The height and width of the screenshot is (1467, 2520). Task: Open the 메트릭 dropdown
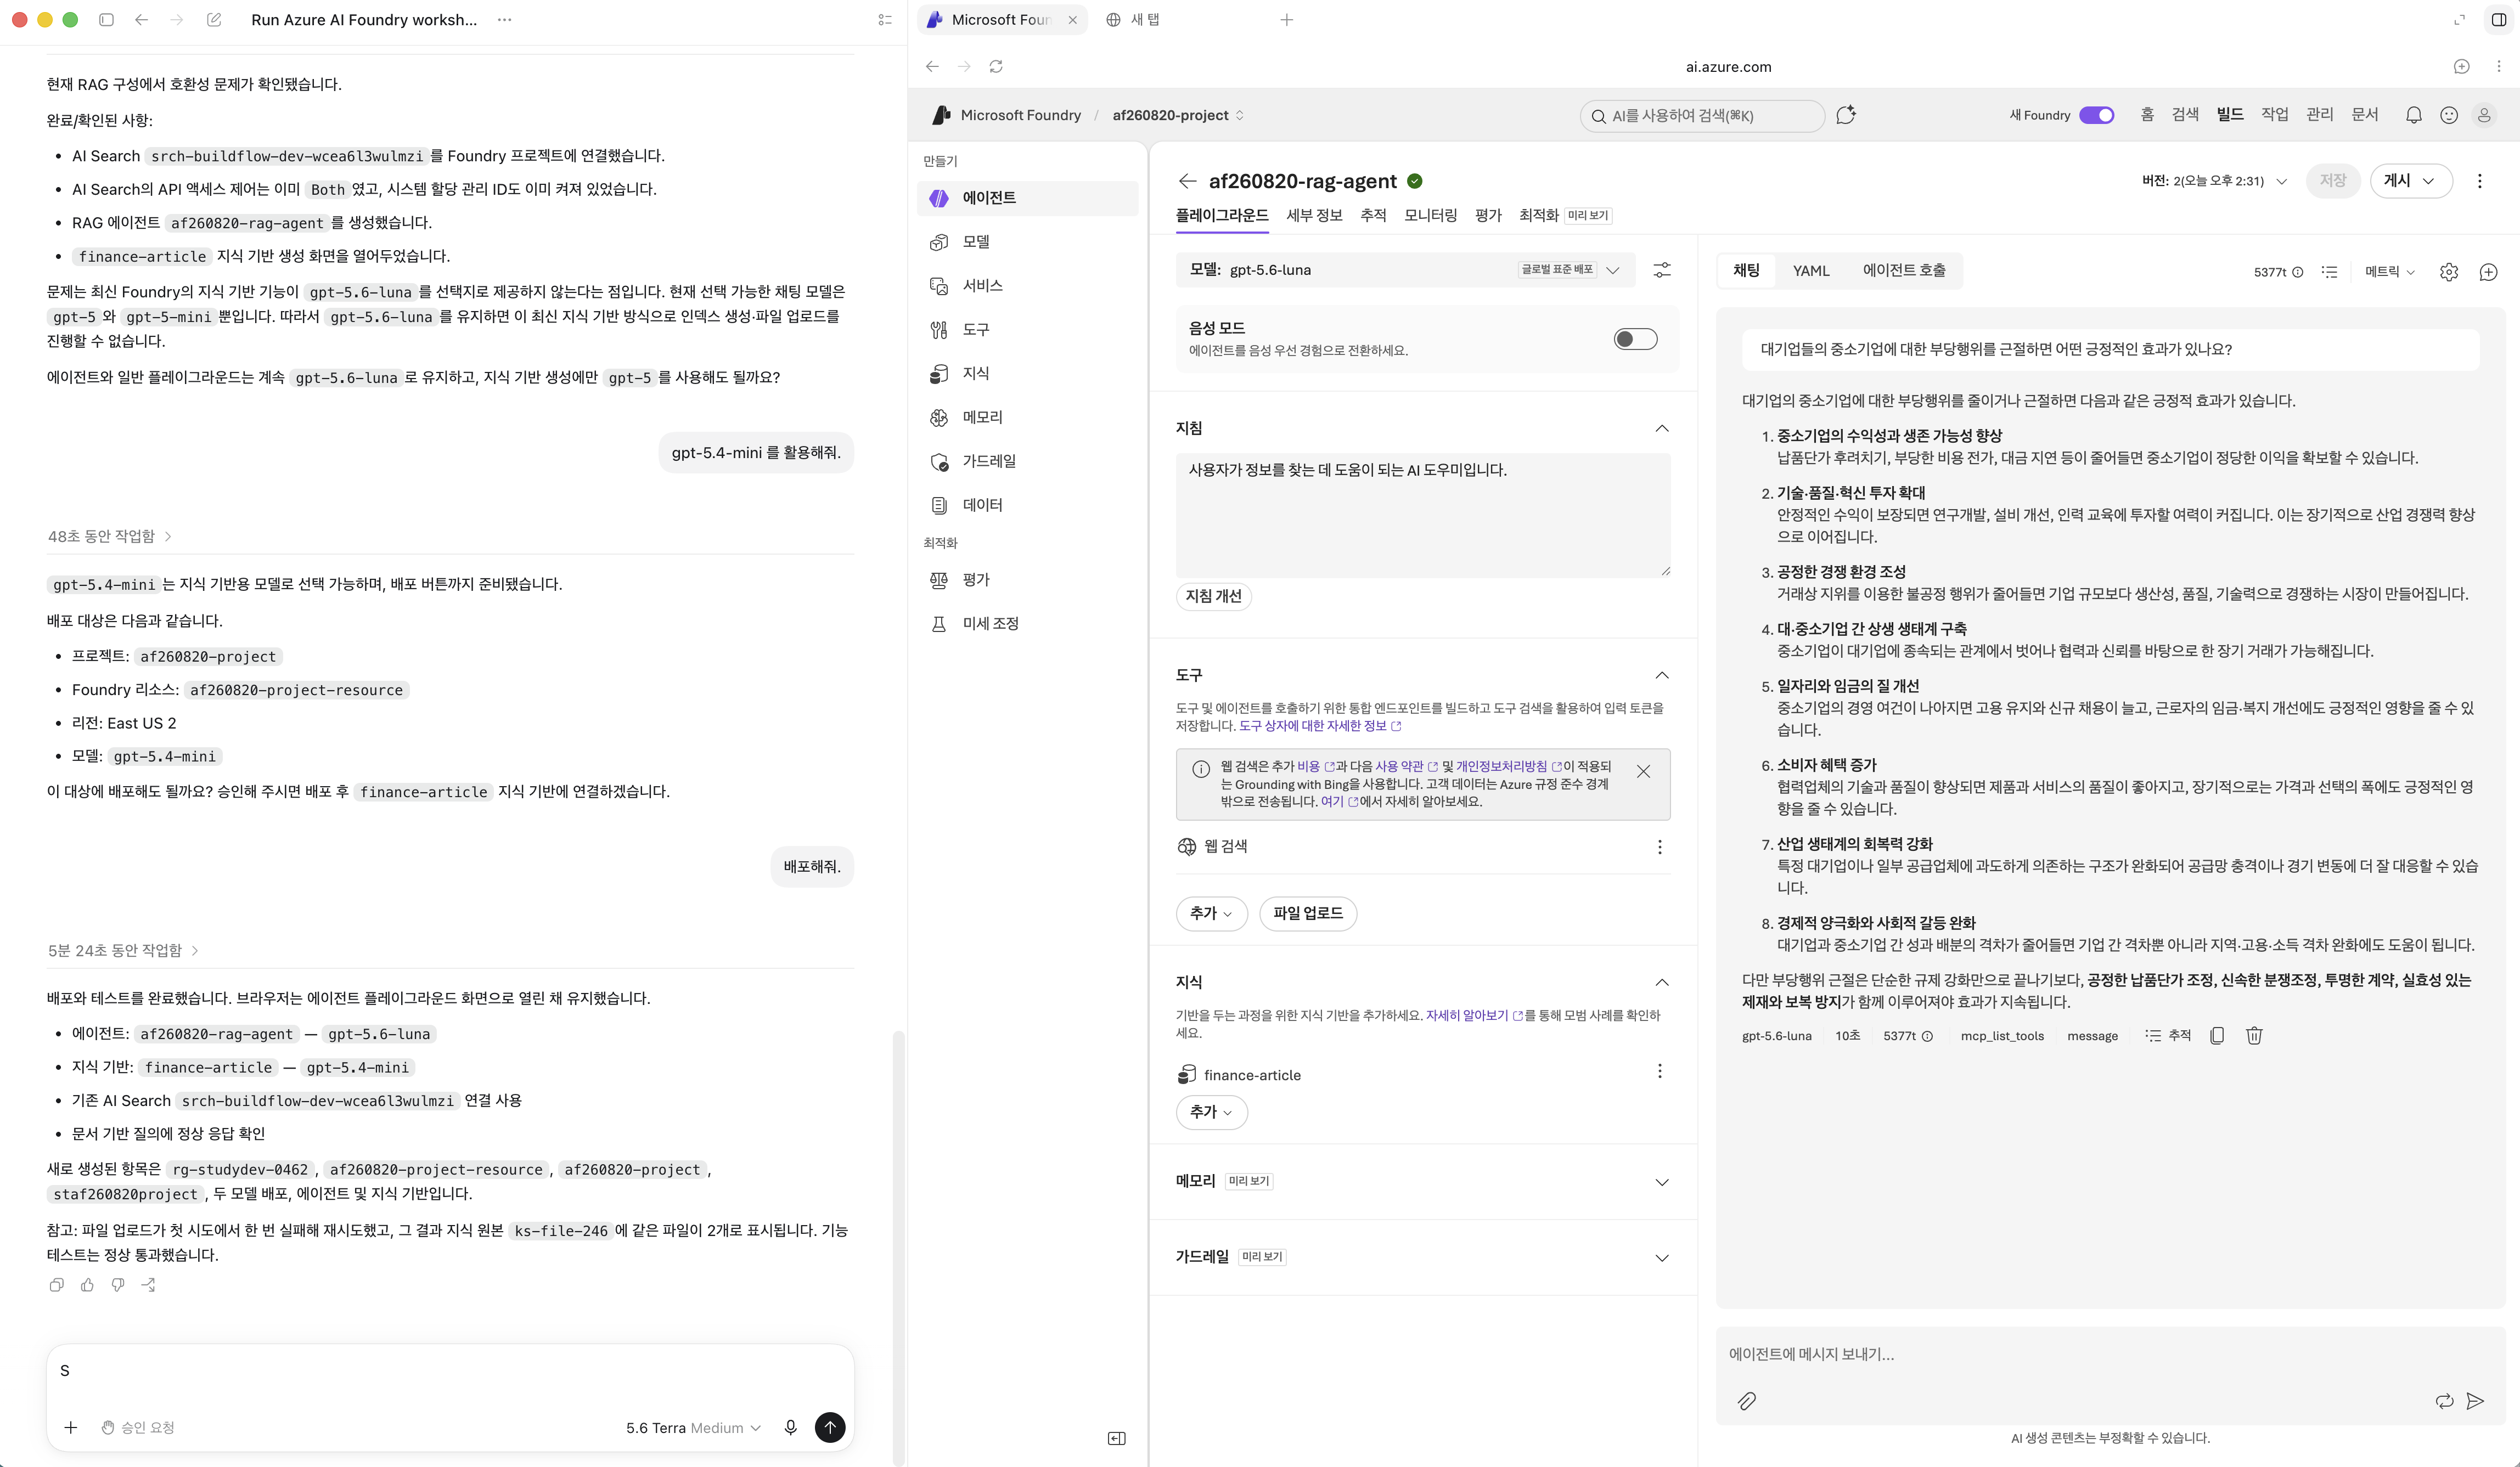pos(2390,272)
